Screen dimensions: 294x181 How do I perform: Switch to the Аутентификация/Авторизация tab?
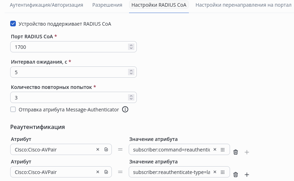point(46,5)
